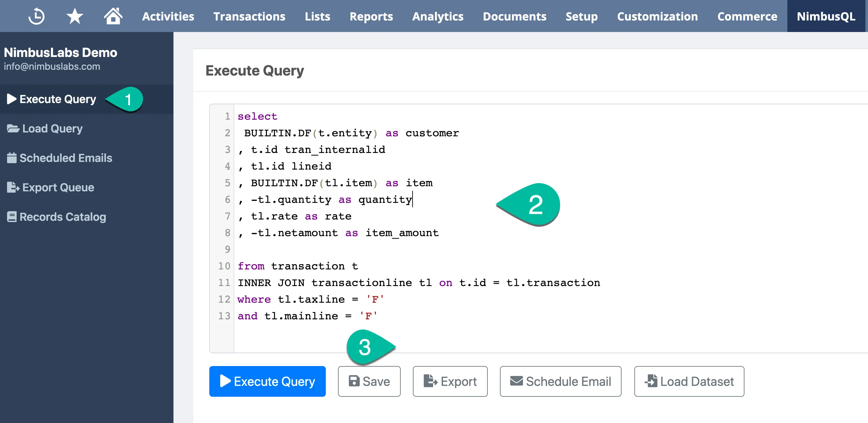
Task: Click the Export button
Action: click(x=450, y=381)
